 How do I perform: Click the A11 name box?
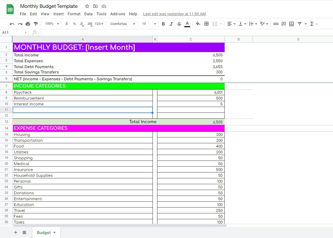pos(14,33)
